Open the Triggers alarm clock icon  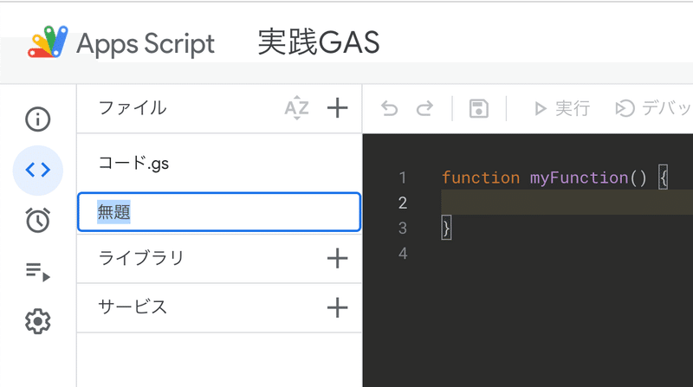click(x=37, y=220)
